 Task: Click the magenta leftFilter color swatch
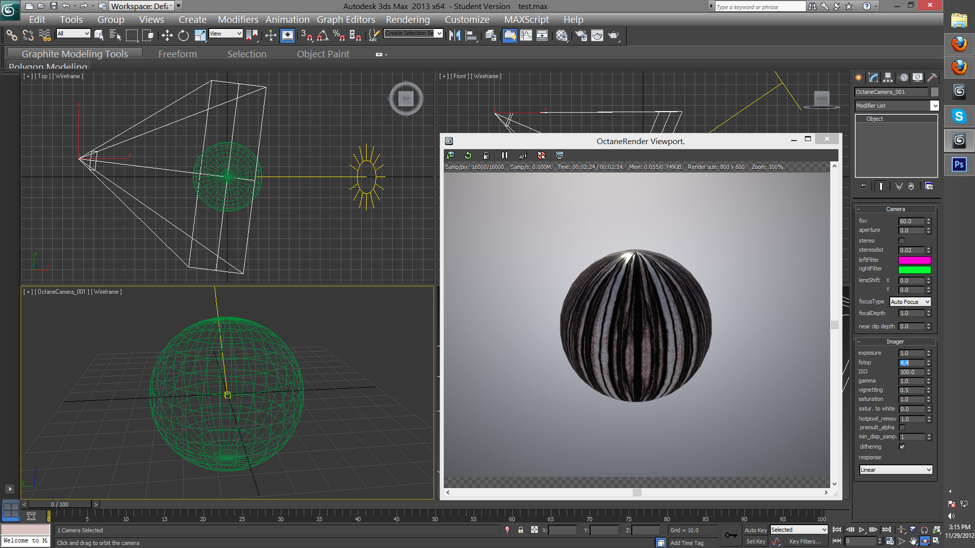pos(914,260)
